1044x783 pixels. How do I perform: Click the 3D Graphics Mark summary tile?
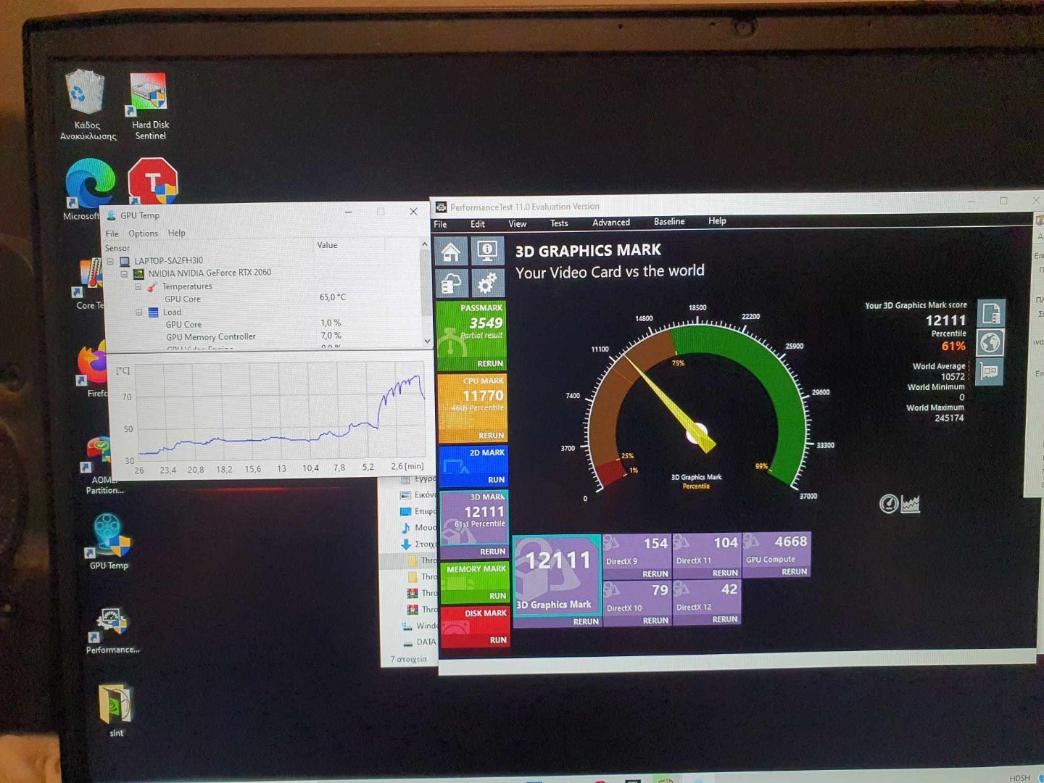pos(557,575)
